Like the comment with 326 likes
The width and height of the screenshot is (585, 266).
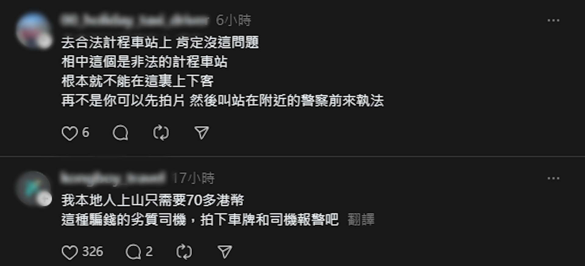[70, 252]
